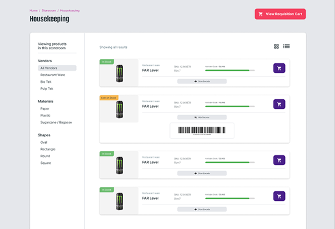Click the stock progress bar on the Low on Stock card
The width and height of the screenshot is (335, 229).
[230, 107]
